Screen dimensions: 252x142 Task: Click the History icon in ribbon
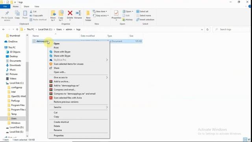point(124,20)
